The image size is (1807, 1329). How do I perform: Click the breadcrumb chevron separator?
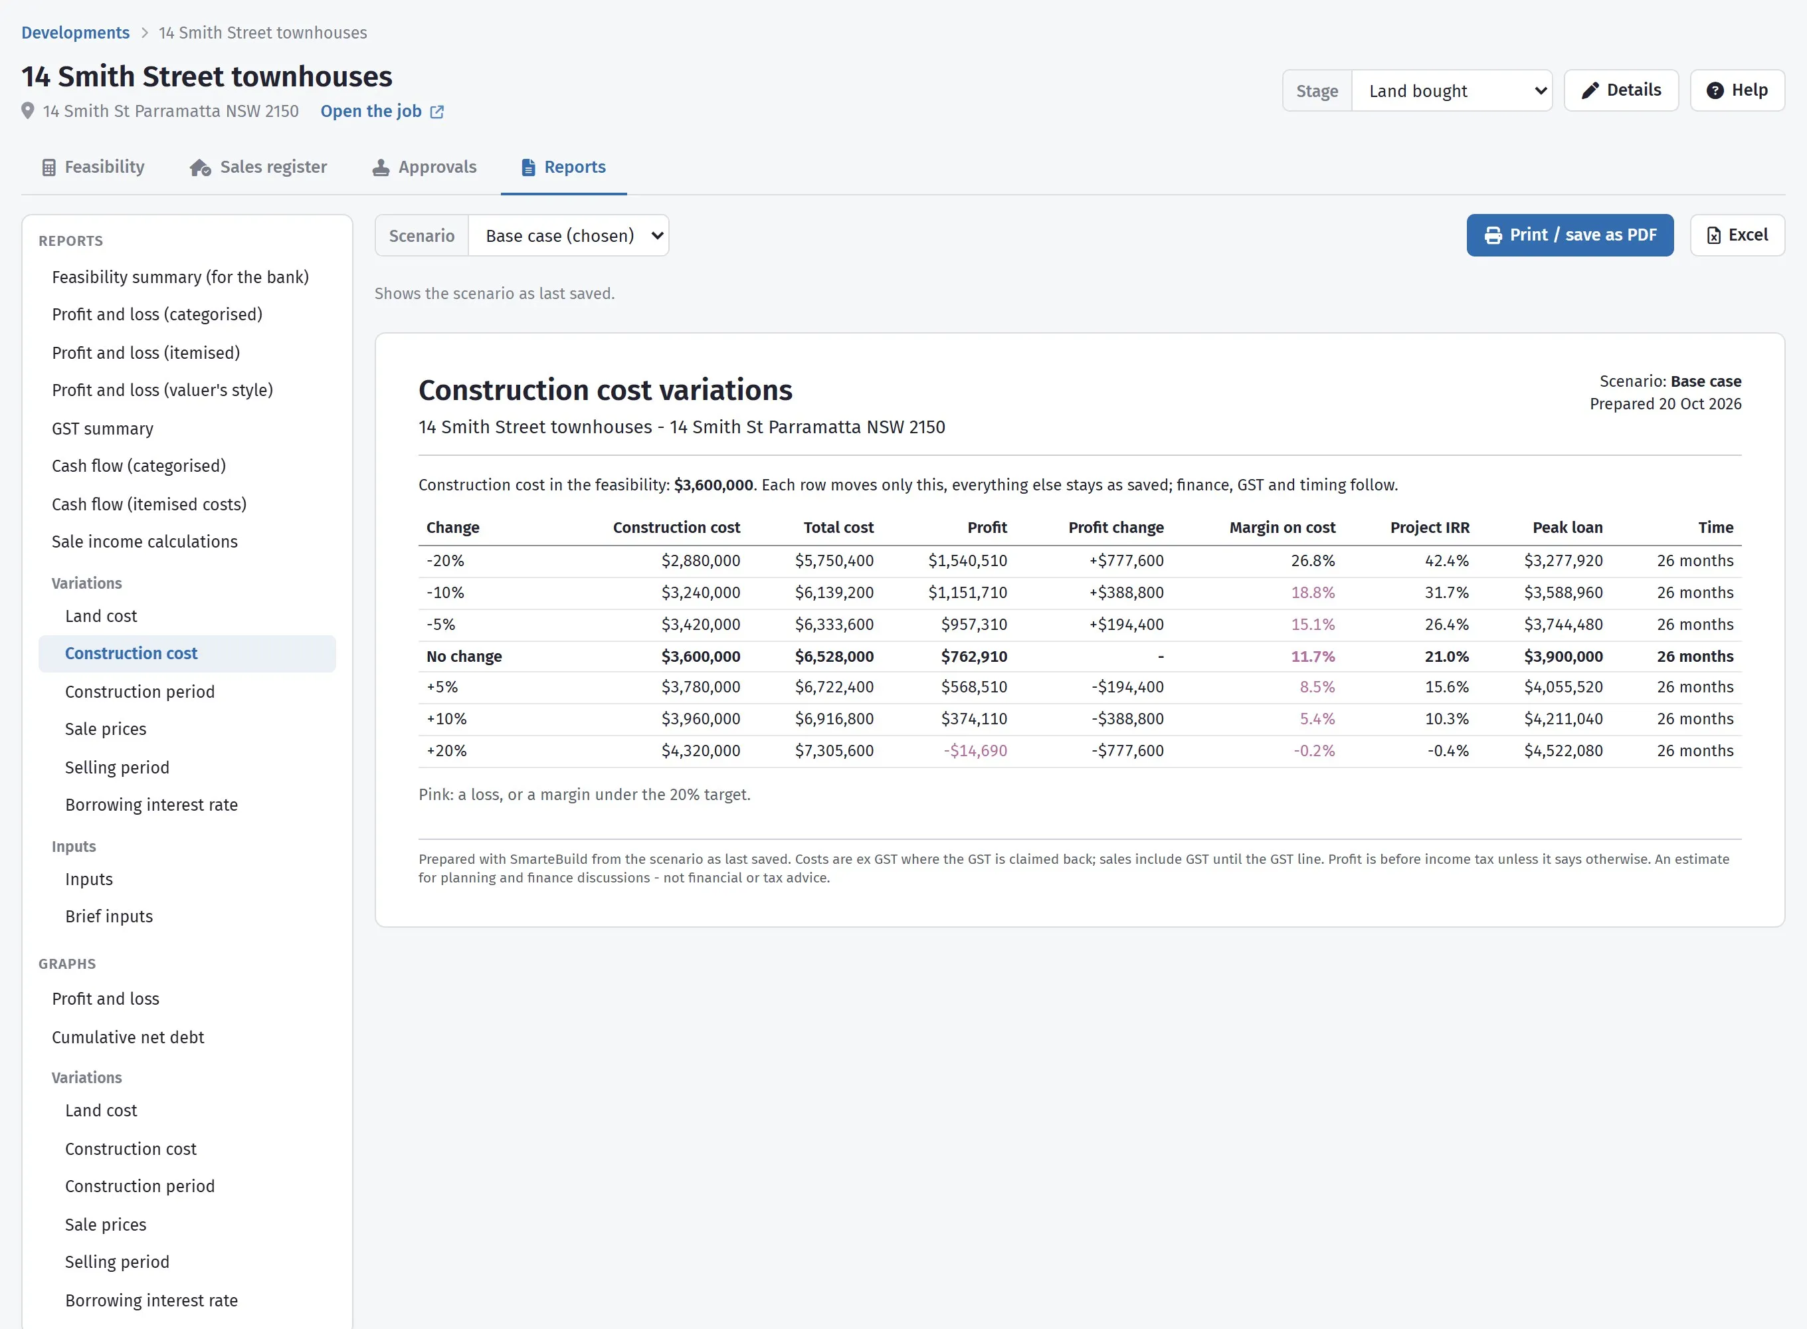(145, 33)
